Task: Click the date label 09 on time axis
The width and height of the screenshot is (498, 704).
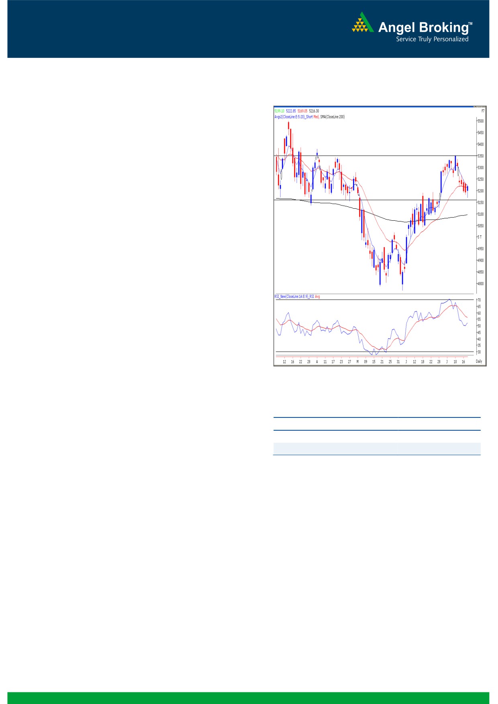Action: (365, 362)
